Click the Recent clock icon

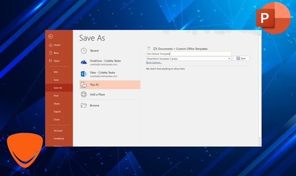pos(84,51)
